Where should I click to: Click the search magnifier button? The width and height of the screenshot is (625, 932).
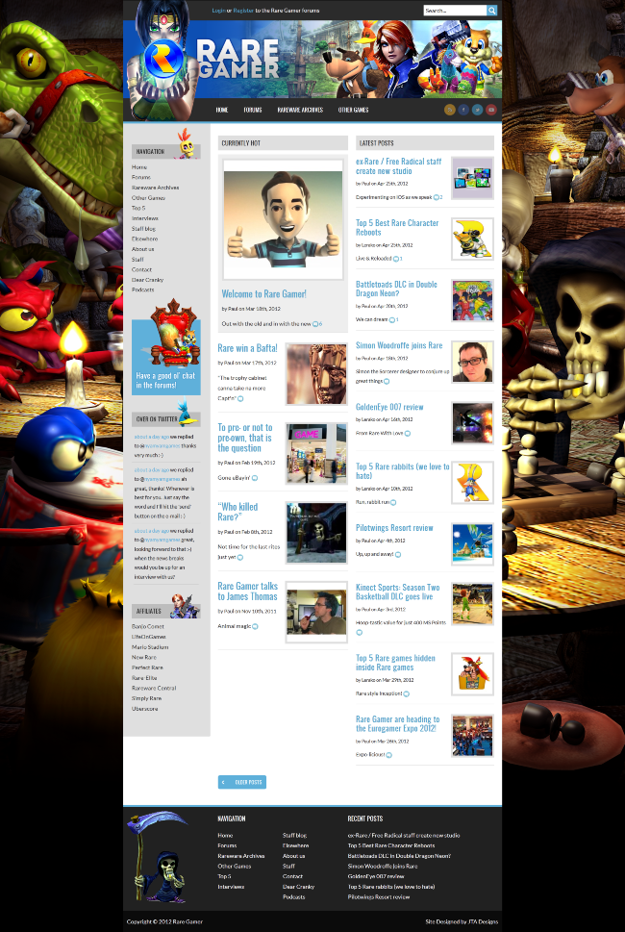point(492,11)
